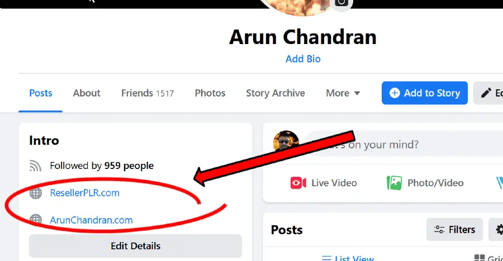Open the Story Archive tab

pos(276,93)
